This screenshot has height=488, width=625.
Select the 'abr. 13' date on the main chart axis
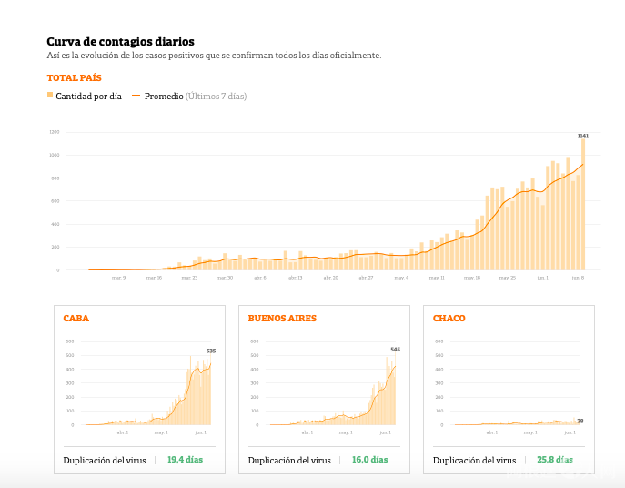coord(295,278)
